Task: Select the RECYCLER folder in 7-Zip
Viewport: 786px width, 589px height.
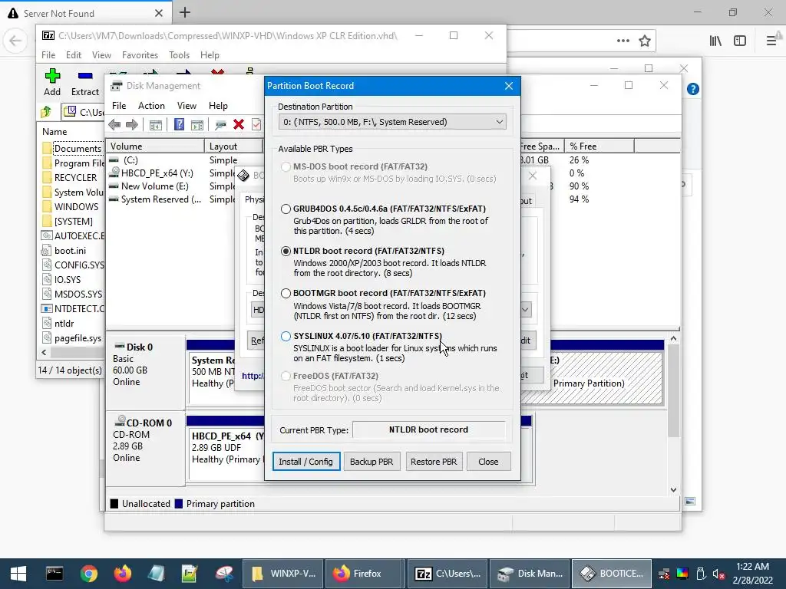Action: tap(75, 178)
